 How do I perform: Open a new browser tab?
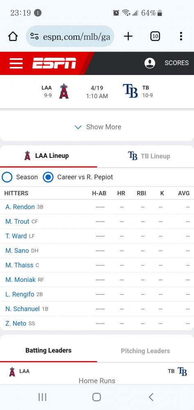tap(128, 36)
